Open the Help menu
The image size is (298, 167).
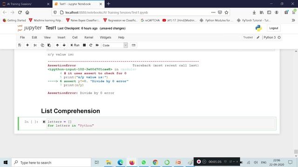pos(121,38)
